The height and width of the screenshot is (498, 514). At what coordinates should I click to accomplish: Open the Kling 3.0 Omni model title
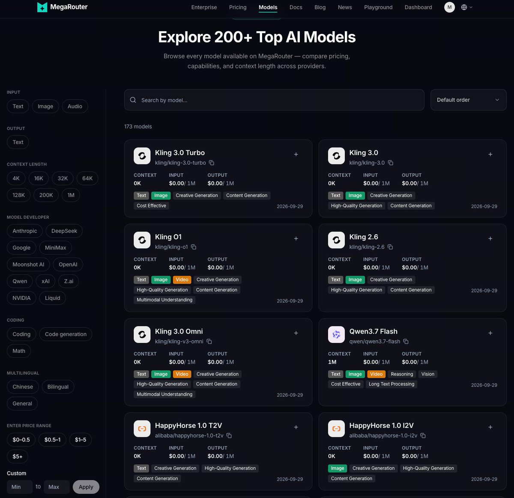(179, 331)
